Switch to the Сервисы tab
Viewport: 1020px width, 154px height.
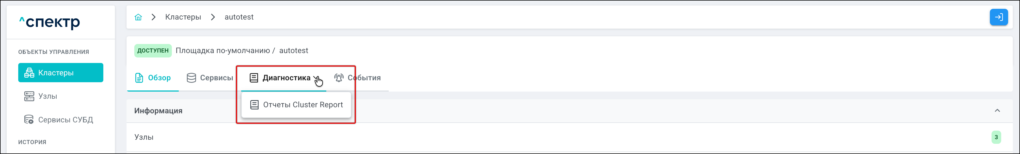[216, 78]
